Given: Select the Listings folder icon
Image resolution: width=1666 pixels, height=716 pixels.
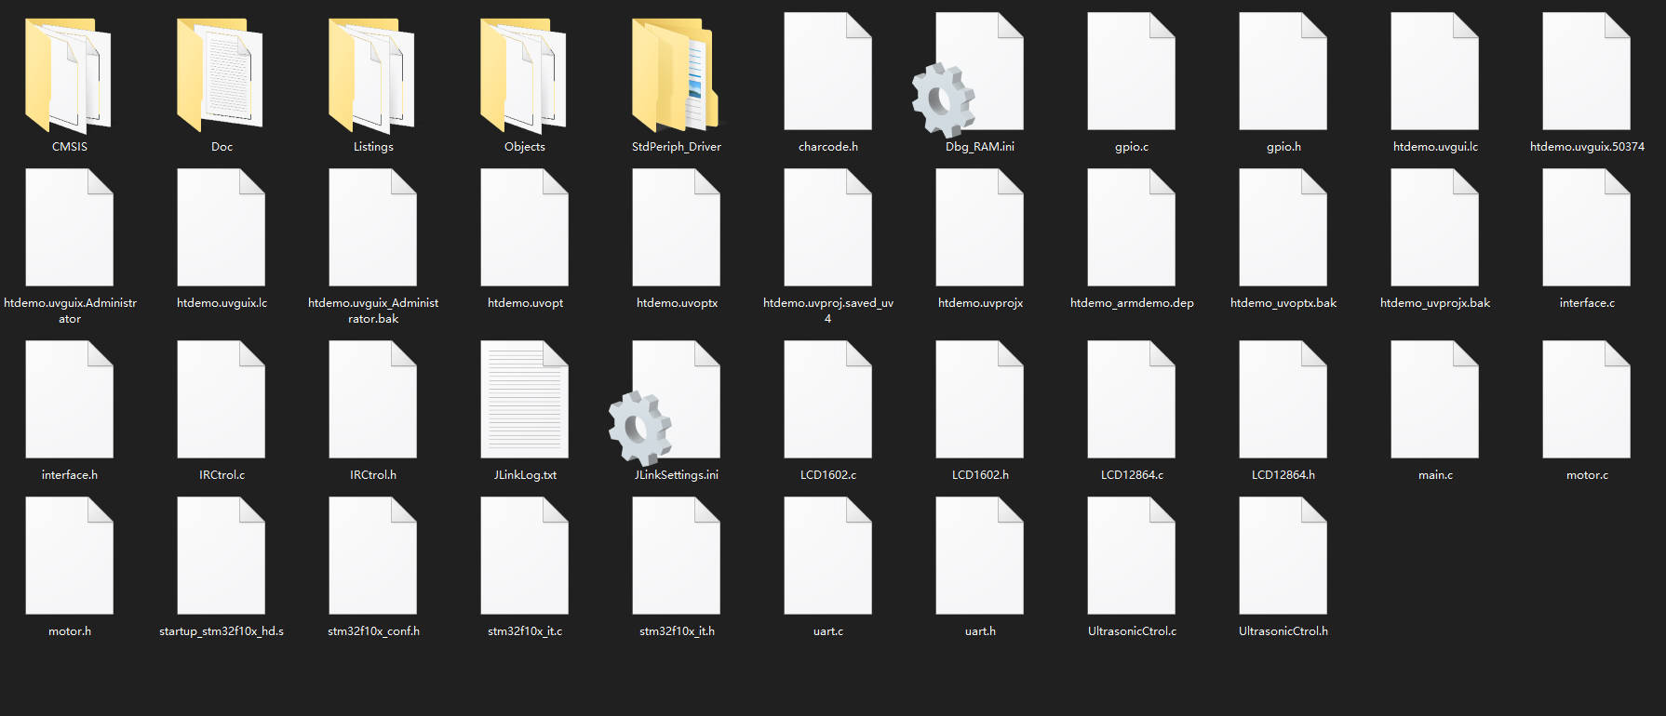Looking at the screenshot, I should point(372,74).
